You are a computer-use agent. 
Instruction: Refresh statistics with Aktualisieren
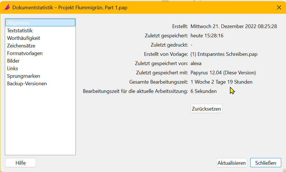[x=232, y=163]
